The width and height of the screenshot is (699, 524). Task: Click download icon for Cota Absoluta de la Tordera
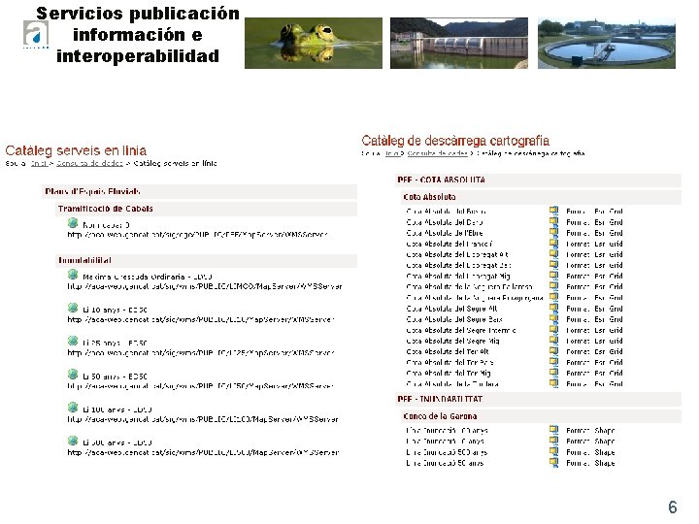[553, 383]
